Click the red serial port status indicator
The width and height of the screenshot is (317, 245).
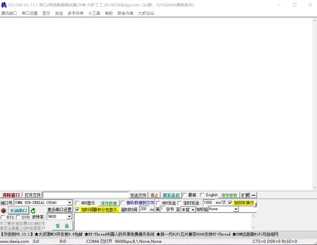(3, 210)
